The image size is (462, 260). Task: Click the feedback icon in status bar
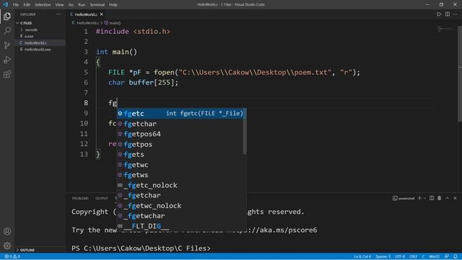coord(447,256)
